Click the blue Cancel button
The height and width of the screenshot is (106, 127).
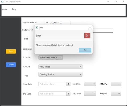click(x=11, y=65)
